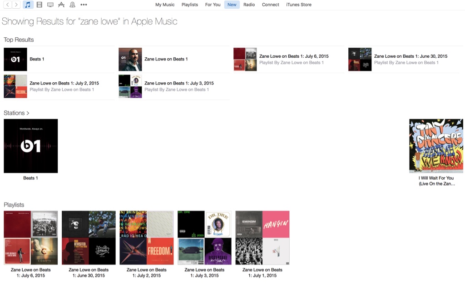Image resolution: width=465 pixels, height=291 pixels.
Task: Click 'Playlist By Zane Lowe on Beats 1' under July 6
Action: (x=292, y=63)
